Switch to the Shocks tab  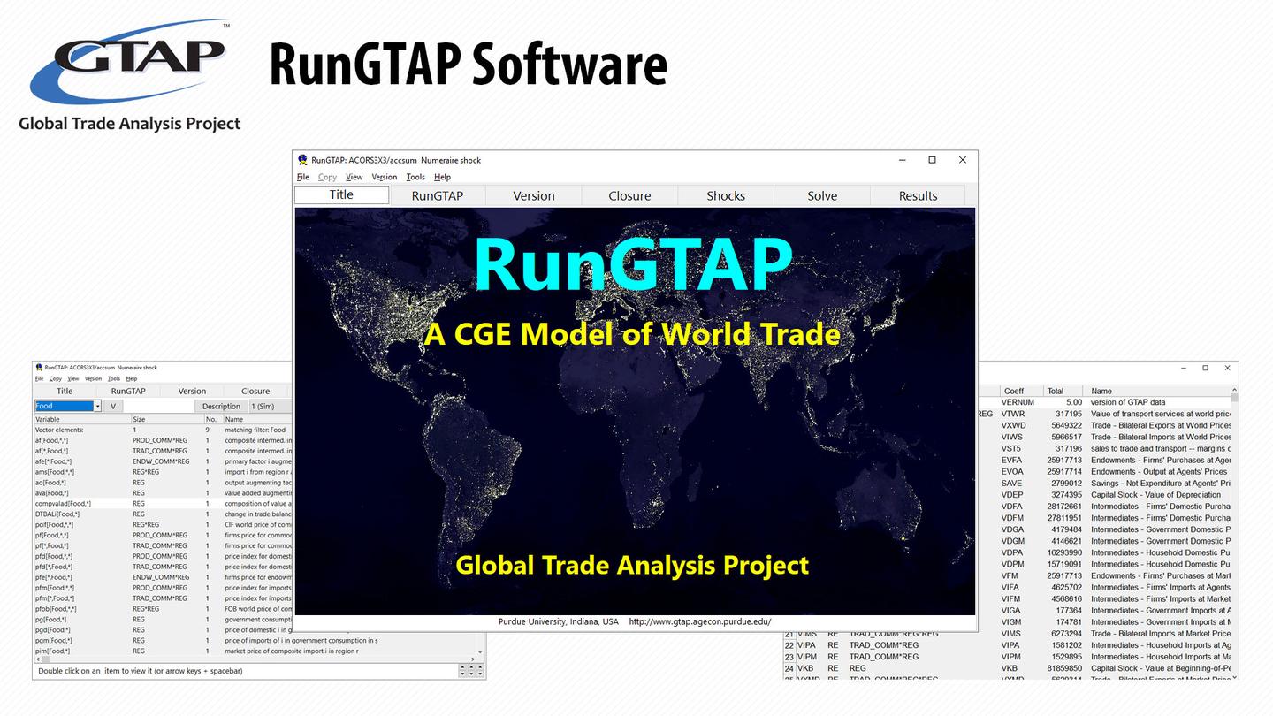(x=725, y=195)
